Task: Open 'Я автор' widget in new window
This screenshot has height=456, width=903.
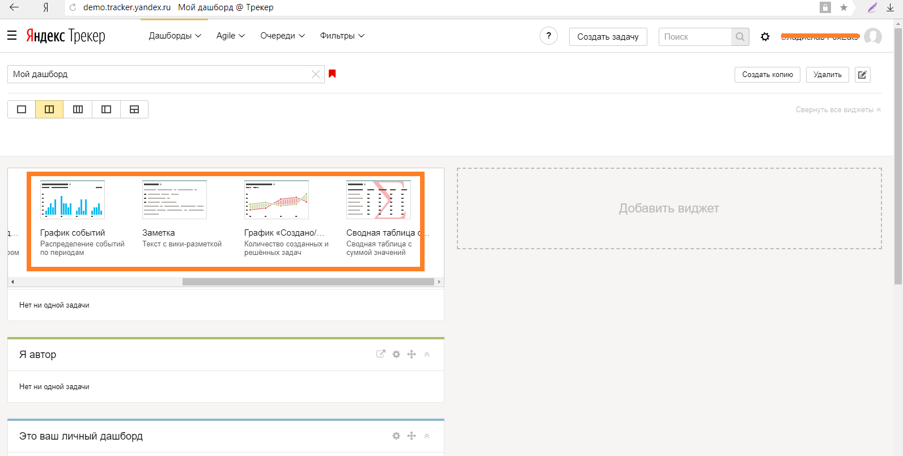Action: pos(380,354)
